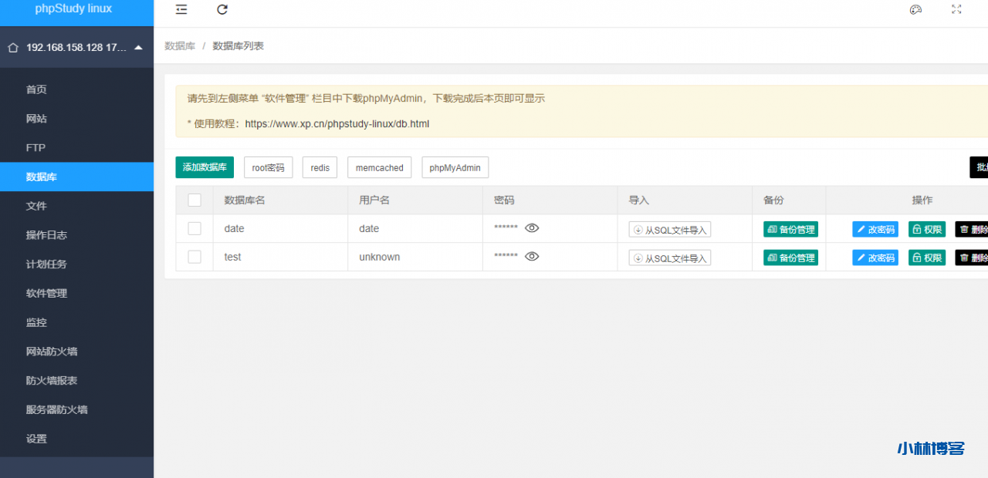Enter fullscreen using the expand arrows icon
This screenshot has height=478, width=988.
[957, 9]
